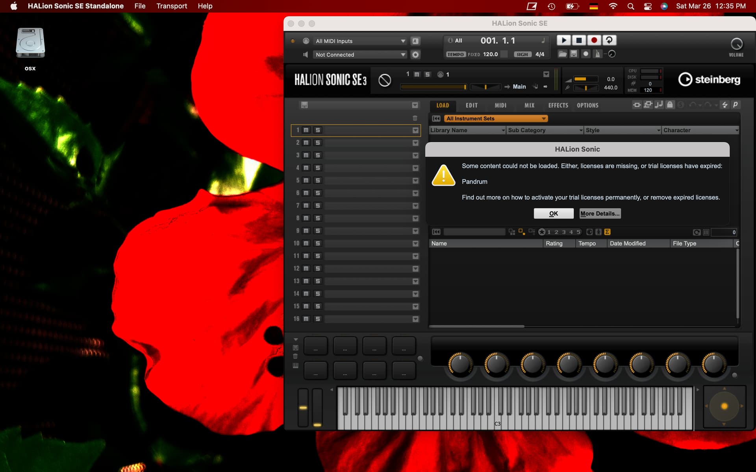Open the Style filter dropdown
The image size is (756, 472).
[623, 130]
